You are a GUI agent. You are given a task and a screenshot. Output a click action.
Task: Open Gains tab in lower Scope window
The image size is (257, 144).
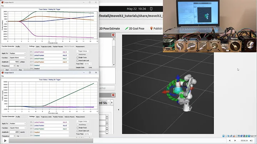(x=38, y=117)
